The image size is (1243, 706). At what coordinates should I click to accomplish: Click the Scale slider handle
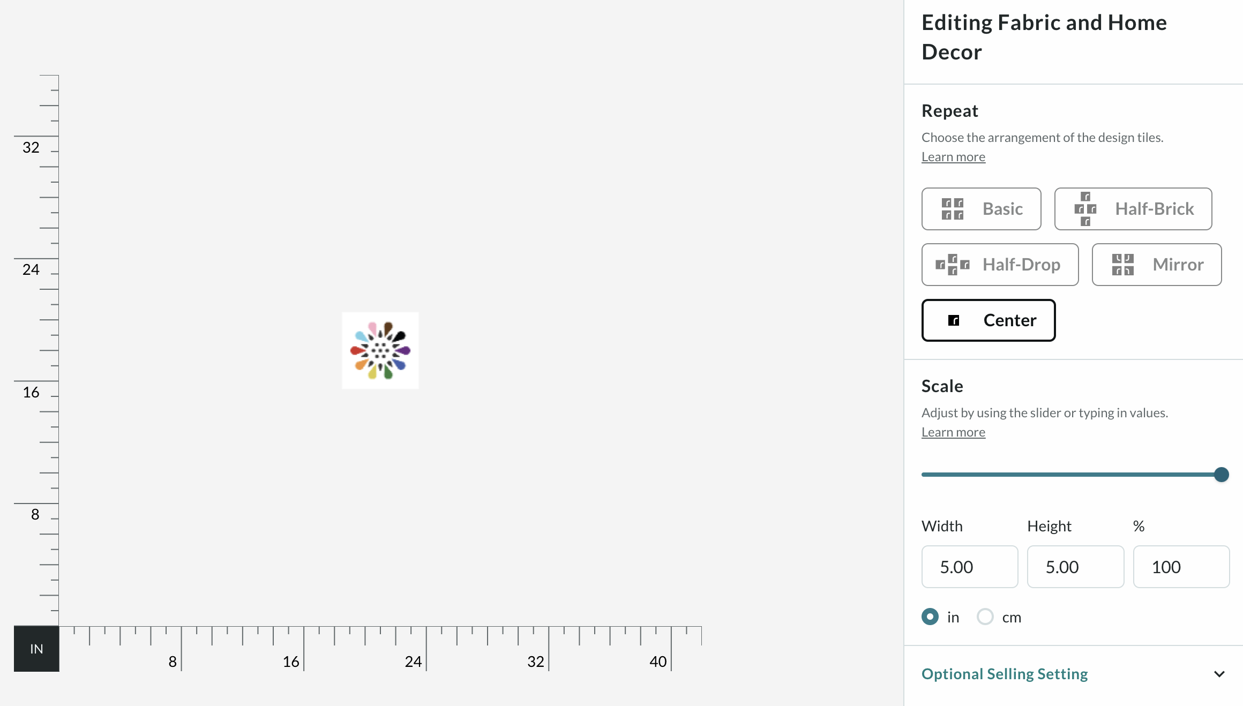point(1222,475)
